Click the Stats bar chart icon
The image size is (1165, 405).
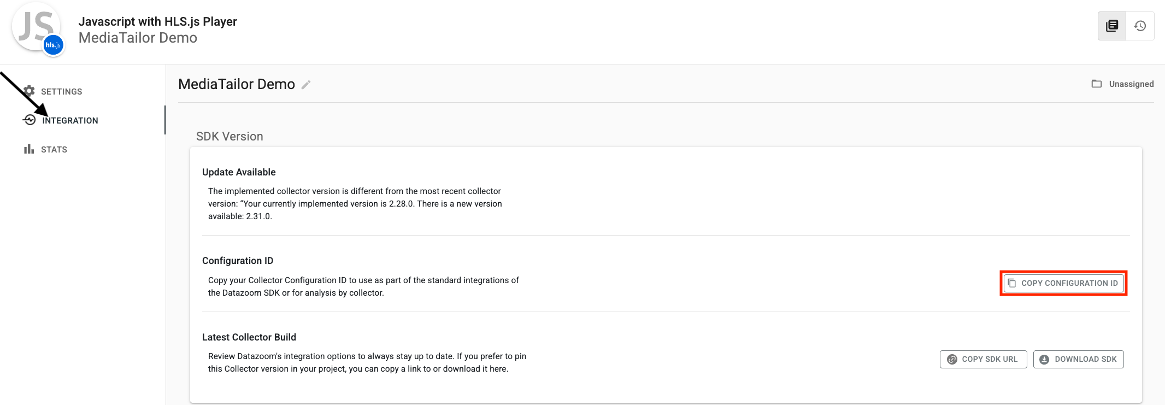coord(29,149)
